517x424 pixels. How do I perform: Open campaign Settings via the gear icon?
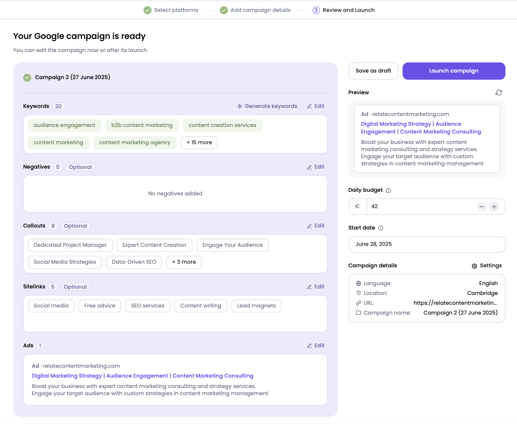tap(475, 266)
